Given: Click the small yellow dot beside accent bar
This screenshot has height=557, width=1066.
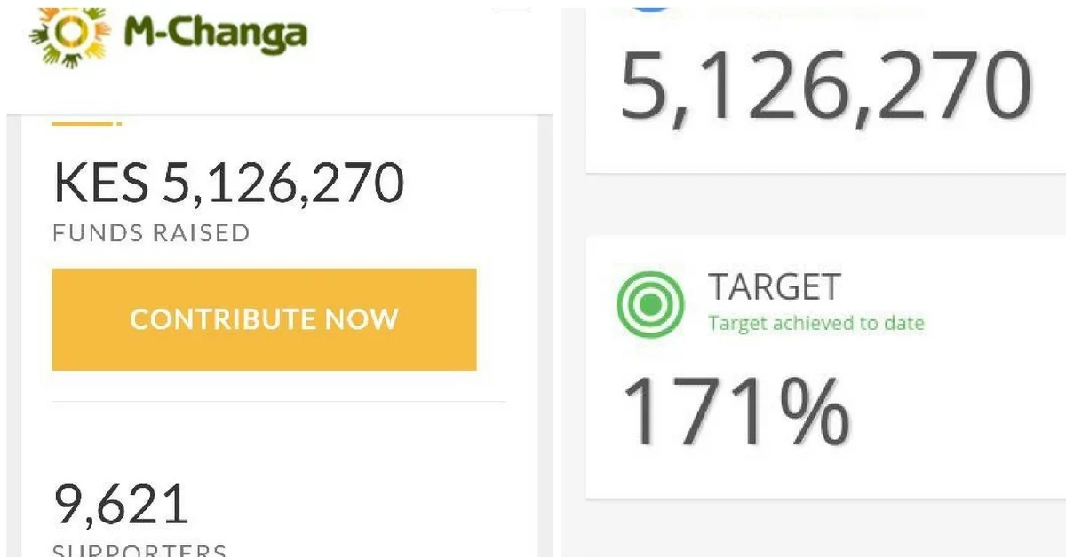Looking at the screenshot, I should pos(119,123).
